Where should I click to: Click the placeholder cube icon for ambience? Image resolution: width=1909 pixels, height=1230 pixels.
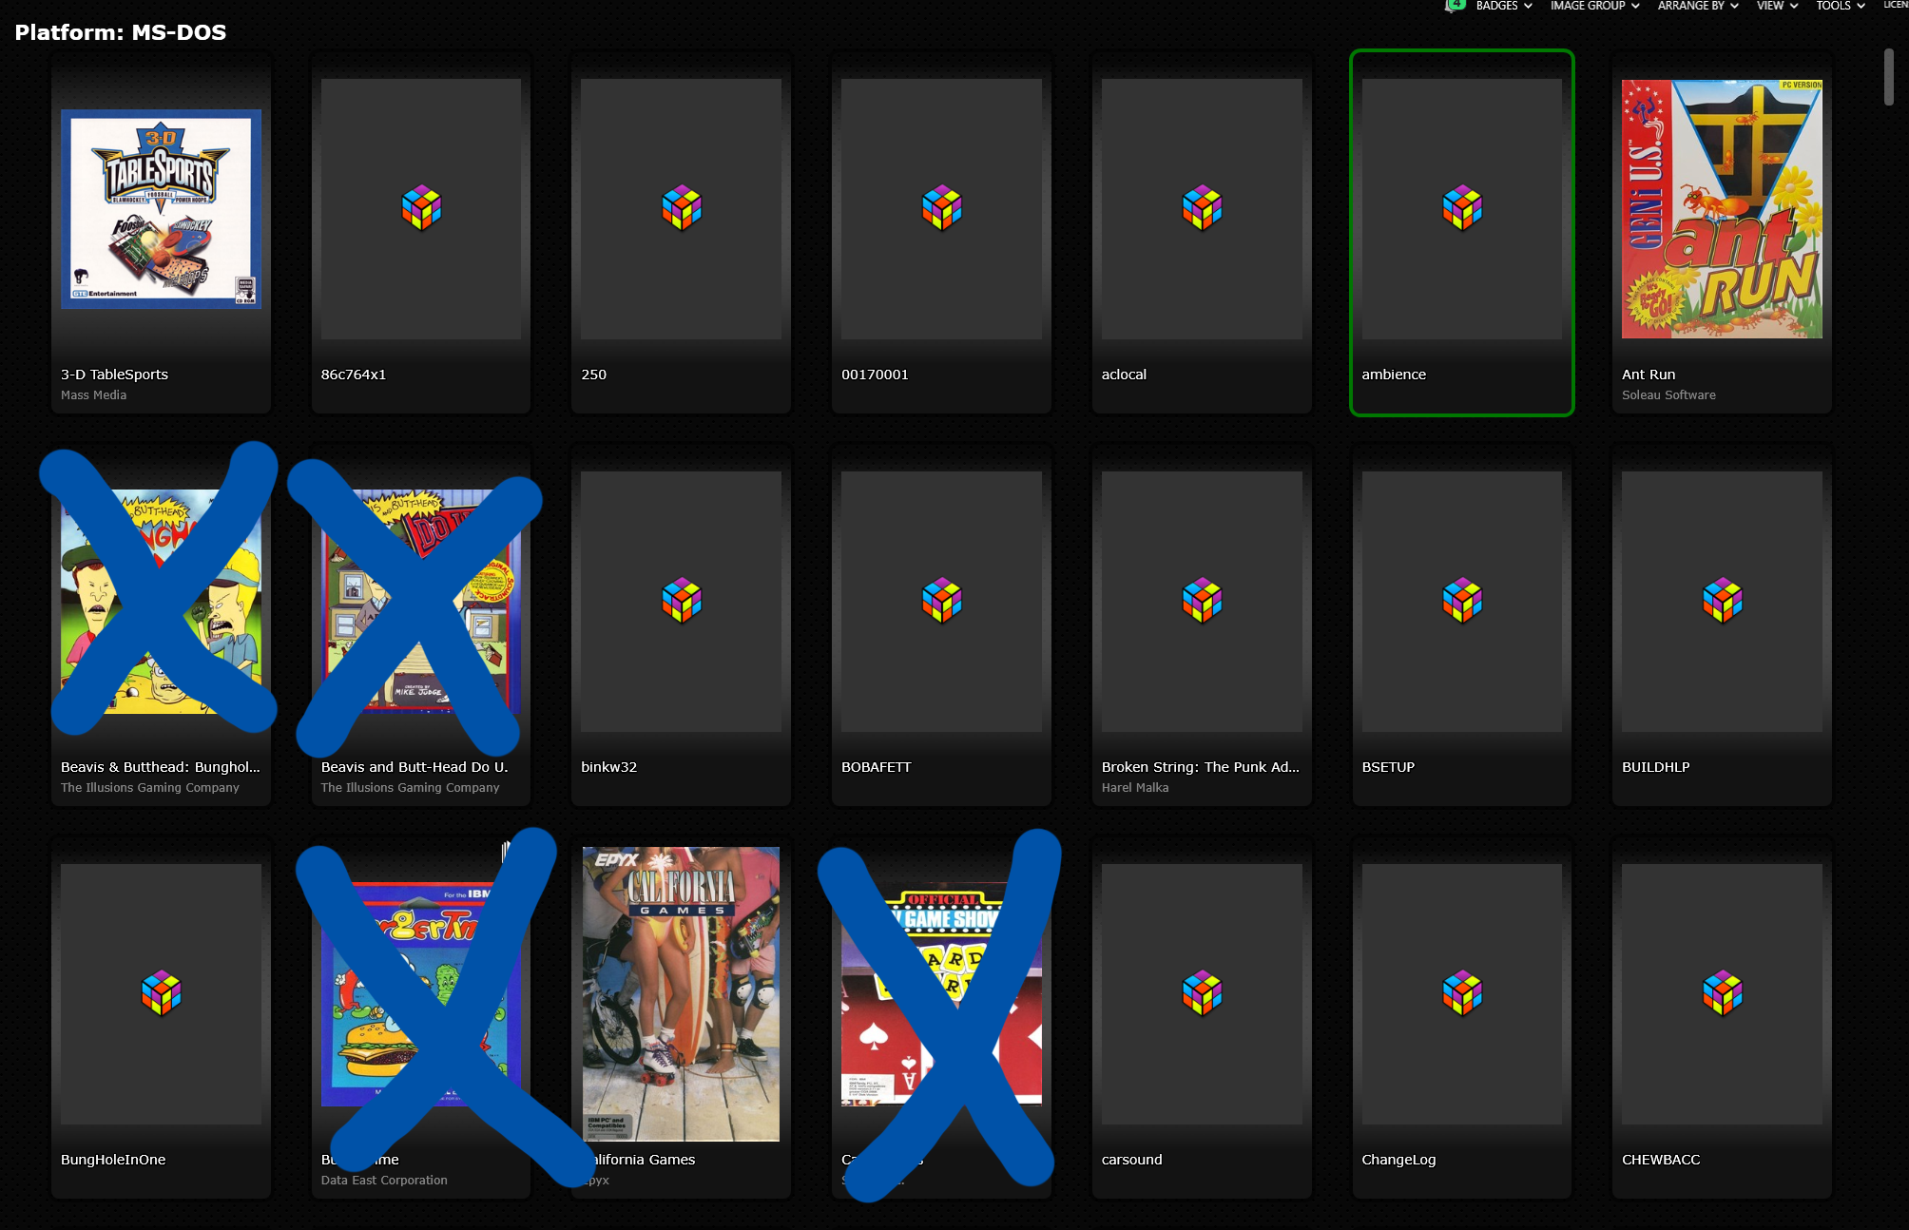[1462, 208]
